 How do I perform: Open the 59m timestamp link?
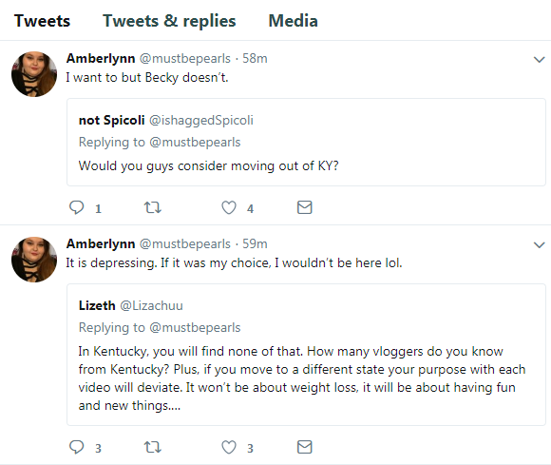[x=255, y=243]
